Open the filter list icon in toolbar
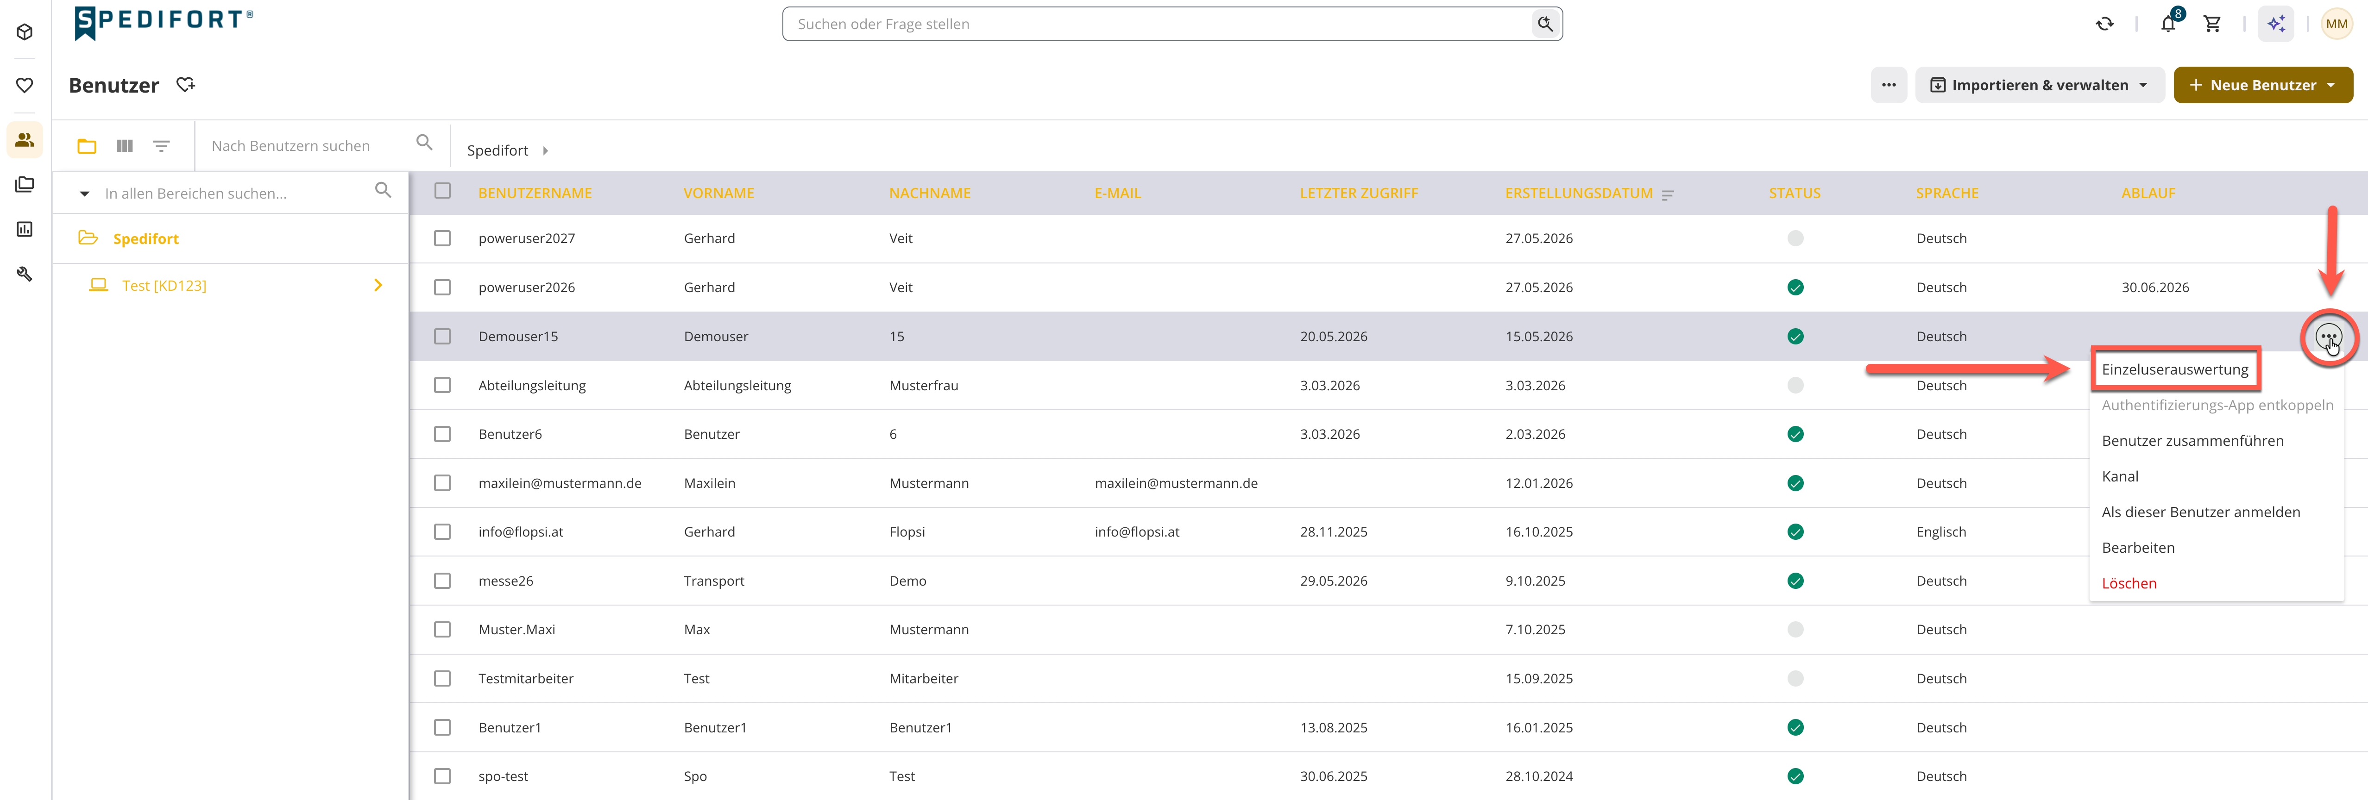Viewport: 2368px width, 800px height. [x=161, y=146]
